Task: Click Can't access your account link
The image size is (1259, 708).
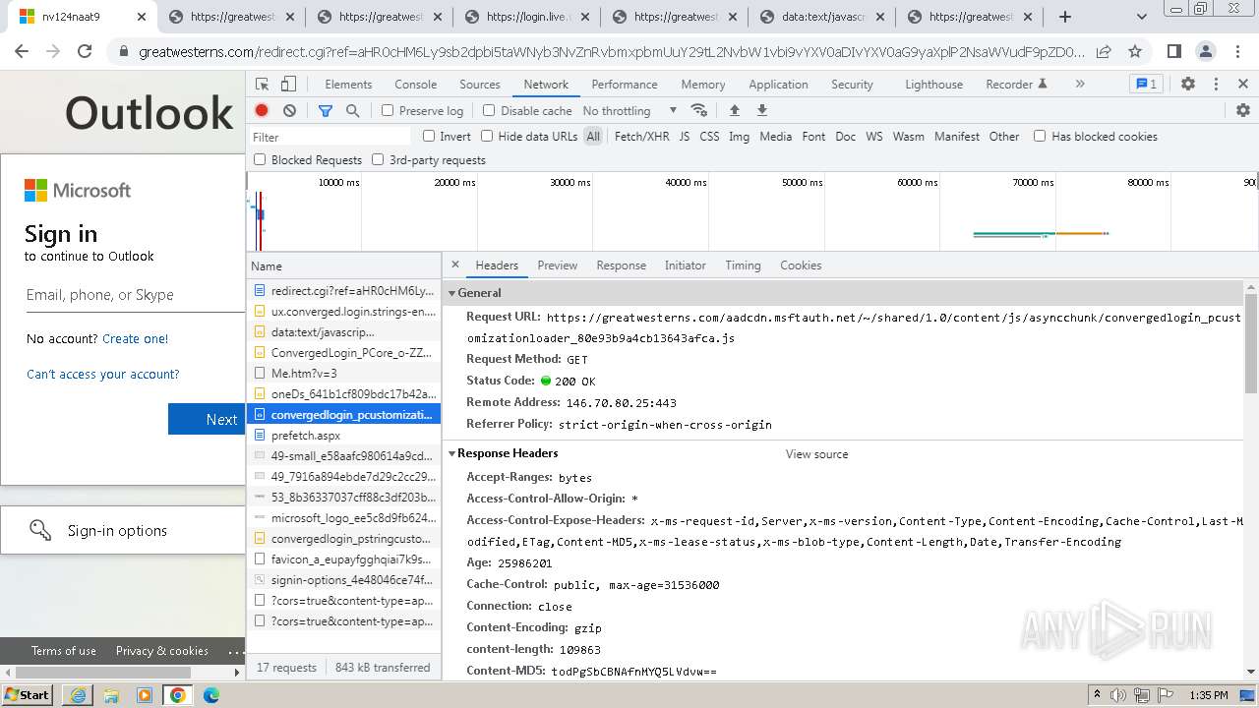Action: tap(103, 374)
